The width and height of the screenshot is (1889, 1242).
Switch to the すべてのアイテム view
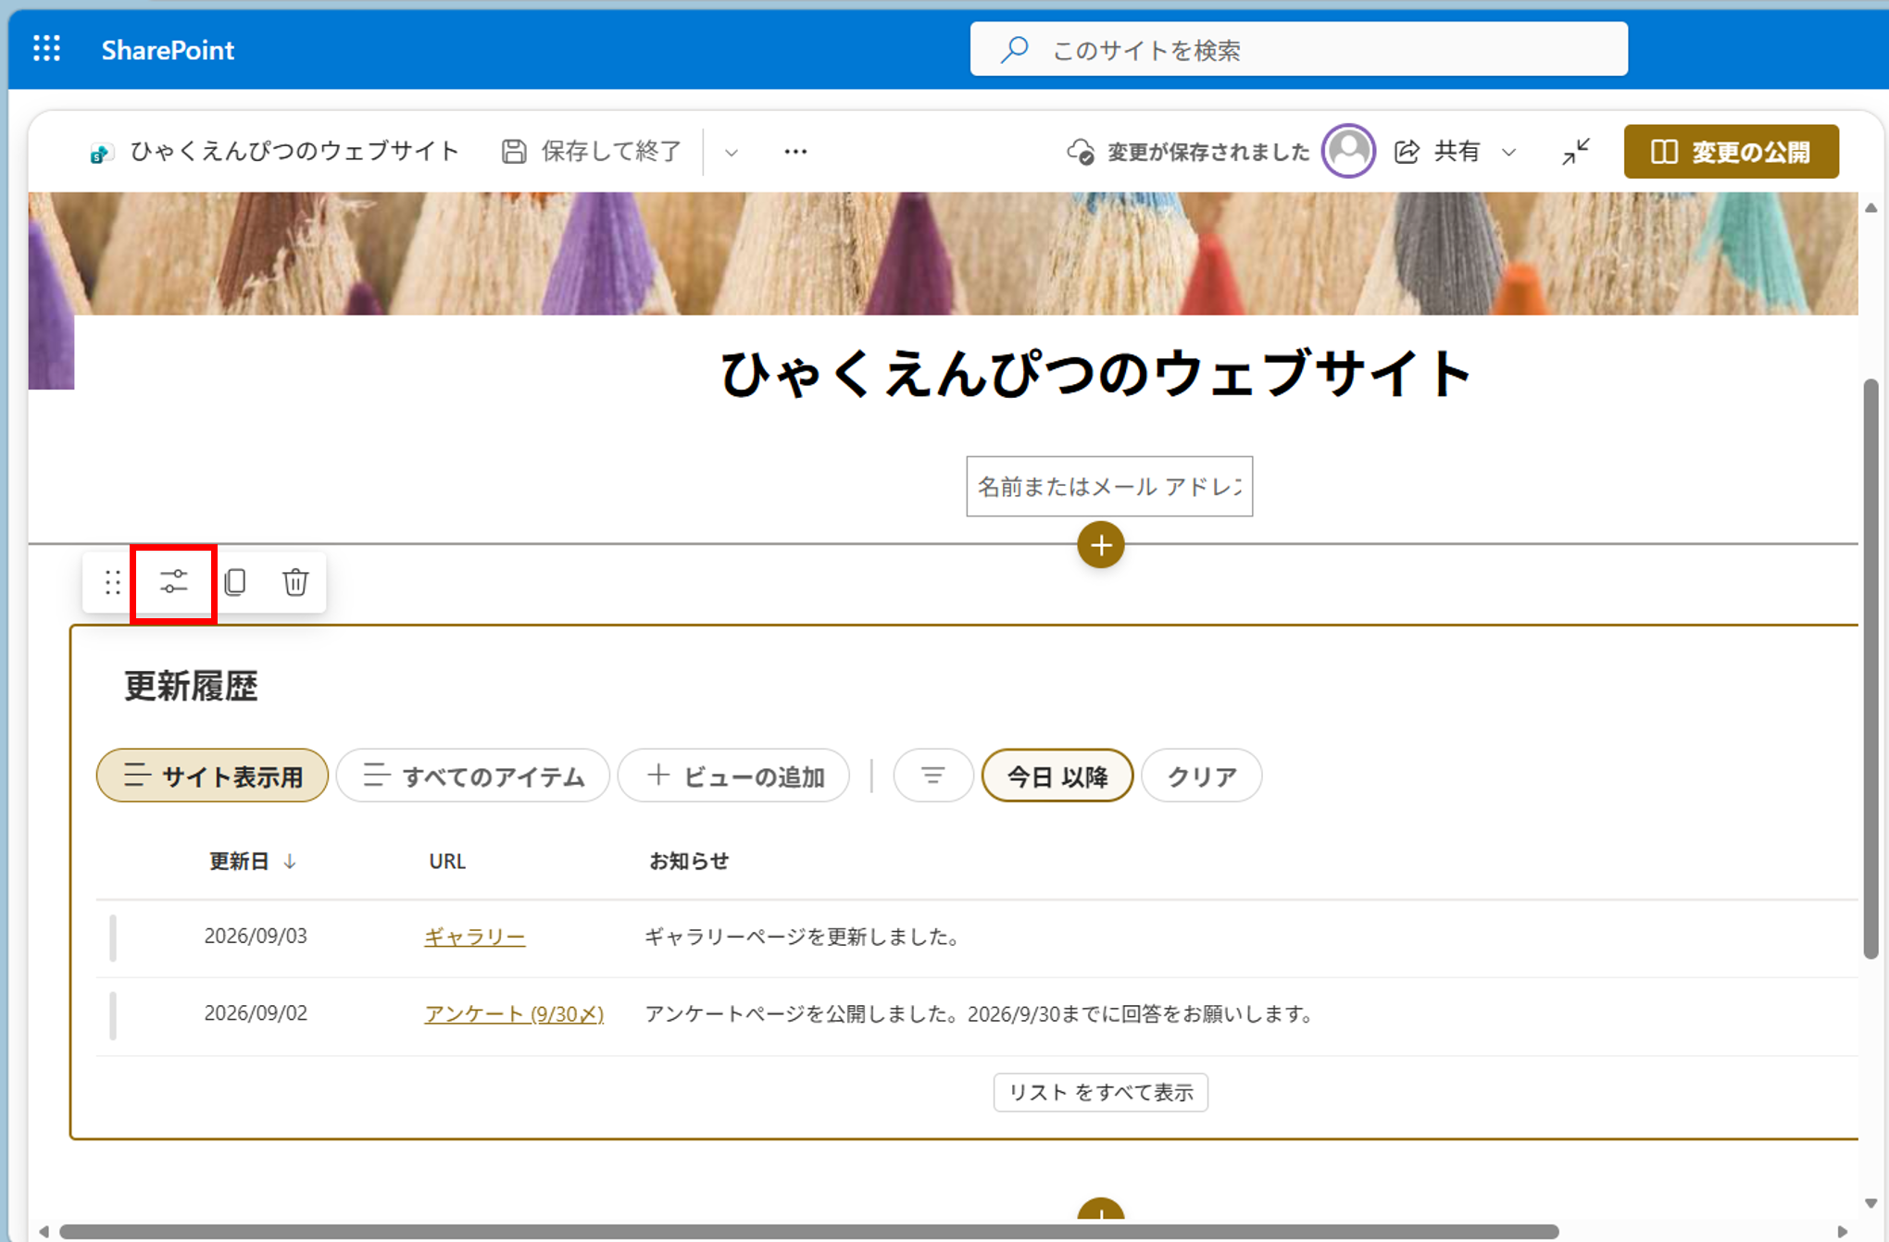[x=473, y=776]
